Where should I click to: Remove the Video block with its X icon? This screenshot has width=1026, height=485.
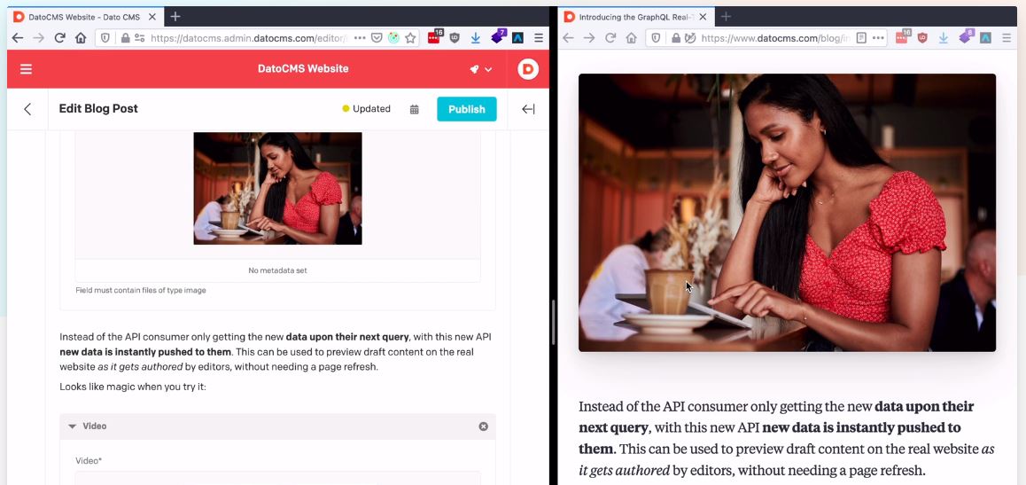484,426
